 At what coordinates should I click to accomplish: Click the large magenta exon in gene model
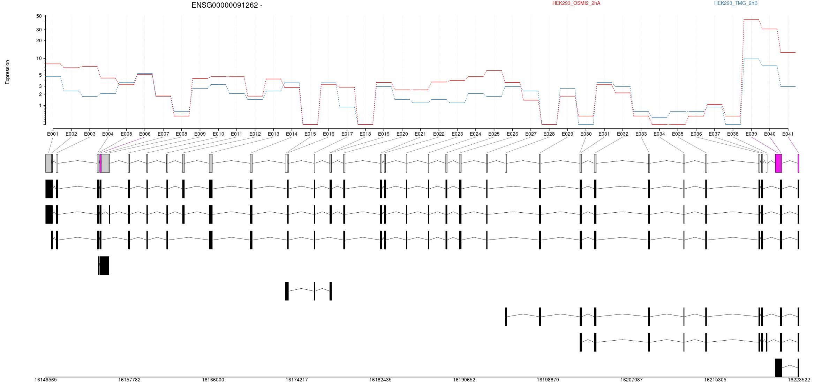(778, 163)
